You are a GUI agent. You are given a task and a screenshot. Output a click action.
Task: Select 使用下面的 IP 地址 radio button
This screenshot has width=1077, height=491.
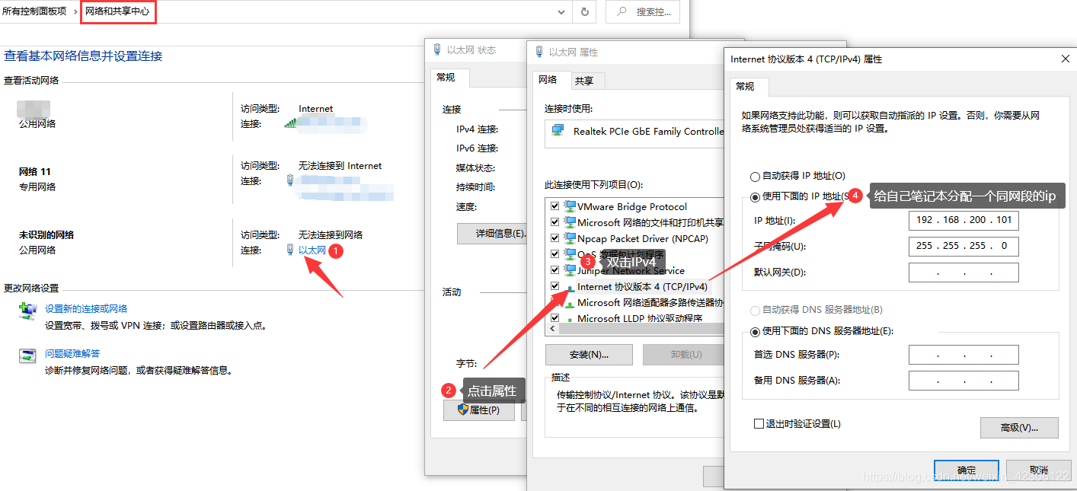(755, 197)
